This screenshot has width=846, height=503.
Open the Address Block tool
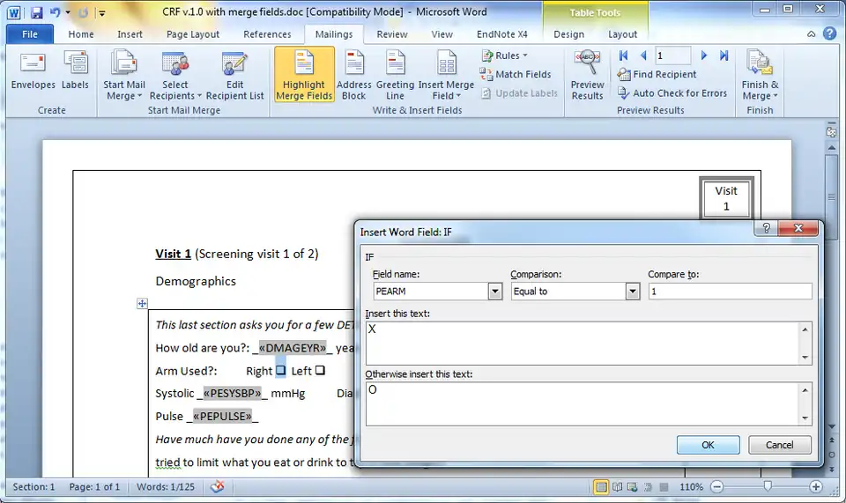pos(353,75)
